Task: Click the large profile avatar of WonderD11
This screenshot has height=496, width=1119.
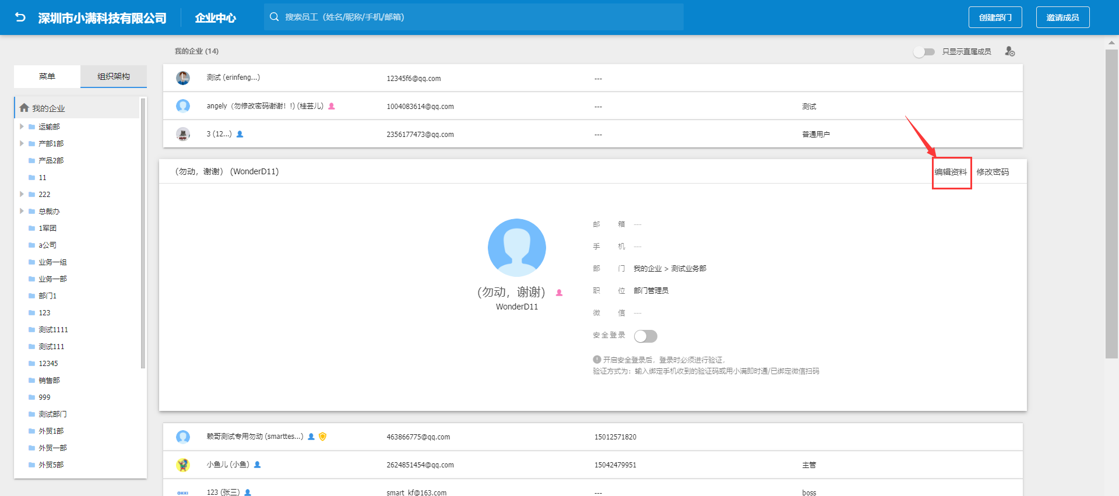Action: [x=517, y=248]
